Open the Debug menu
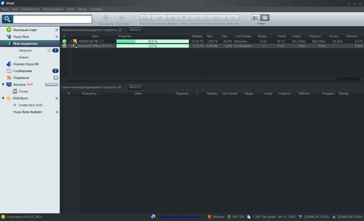Screen dimensions: 364x221 click(82, 9)
